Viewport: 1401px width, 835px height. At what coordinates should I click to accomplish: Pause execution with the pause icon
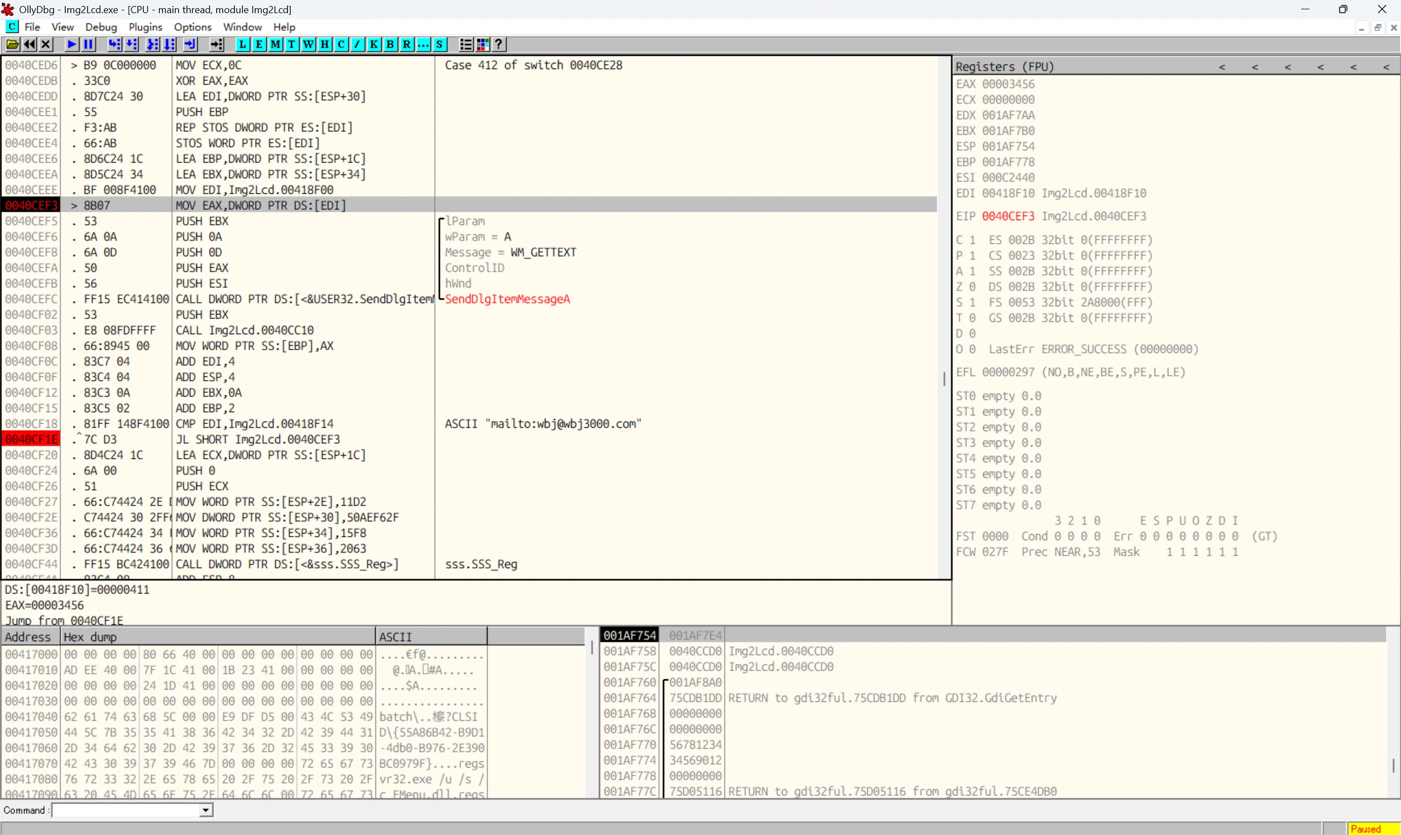pyautogui.click(x=88, y=44)
